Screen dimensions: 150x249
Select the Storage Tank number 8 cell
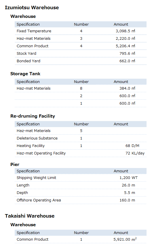[81, 88]
